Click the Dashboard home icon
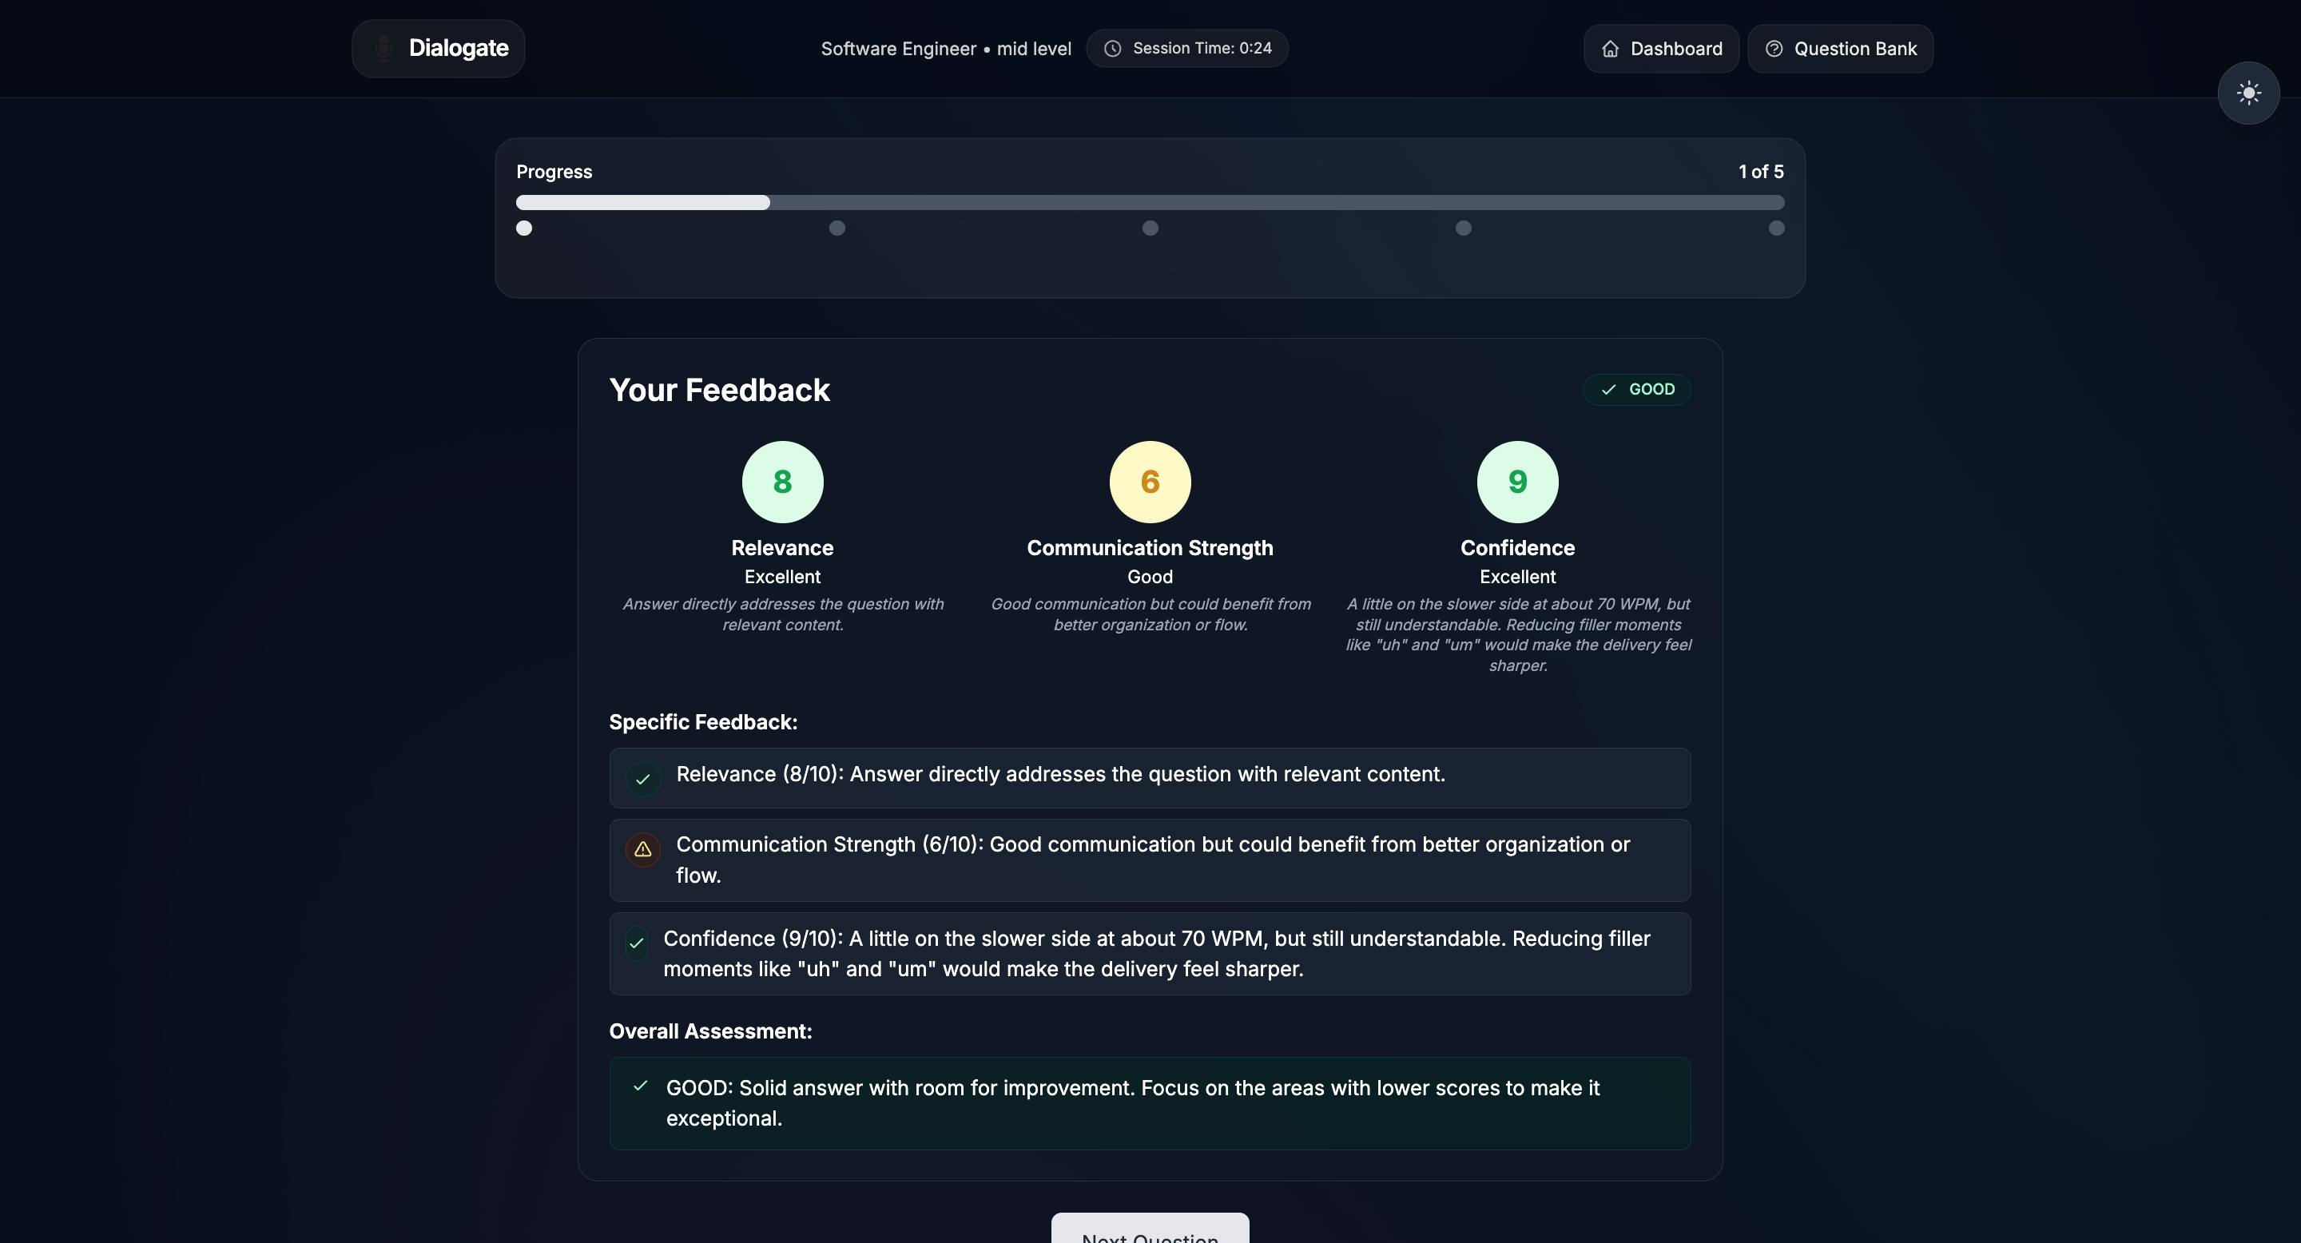Viewport: 2301px width, 1243px height. (x=1610, y=49)
